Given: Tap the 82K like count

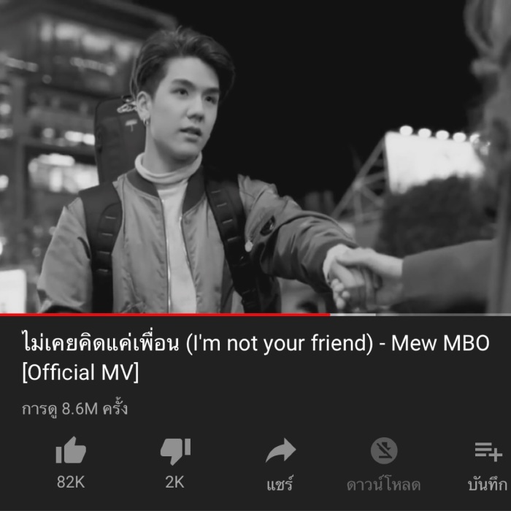Looking at the screenshot, I should point(71,482).
